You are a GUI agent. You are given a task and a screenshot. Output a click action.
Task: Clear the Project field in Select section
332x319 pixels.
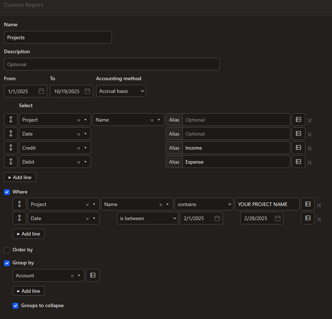[x=78, y=120]
